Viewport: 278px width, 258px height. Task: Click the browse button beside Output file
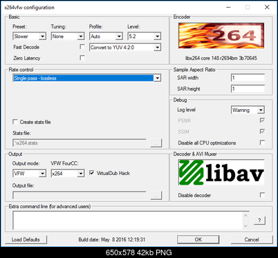(x=156, y=195)
